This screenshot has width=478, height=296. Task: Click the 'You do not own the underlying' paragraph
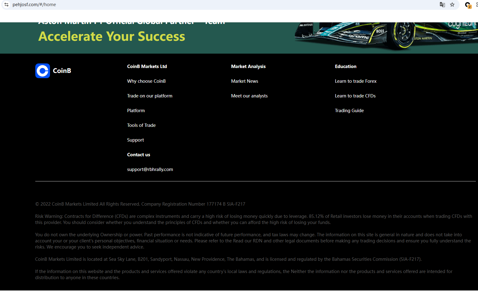[x=253, y=241]
